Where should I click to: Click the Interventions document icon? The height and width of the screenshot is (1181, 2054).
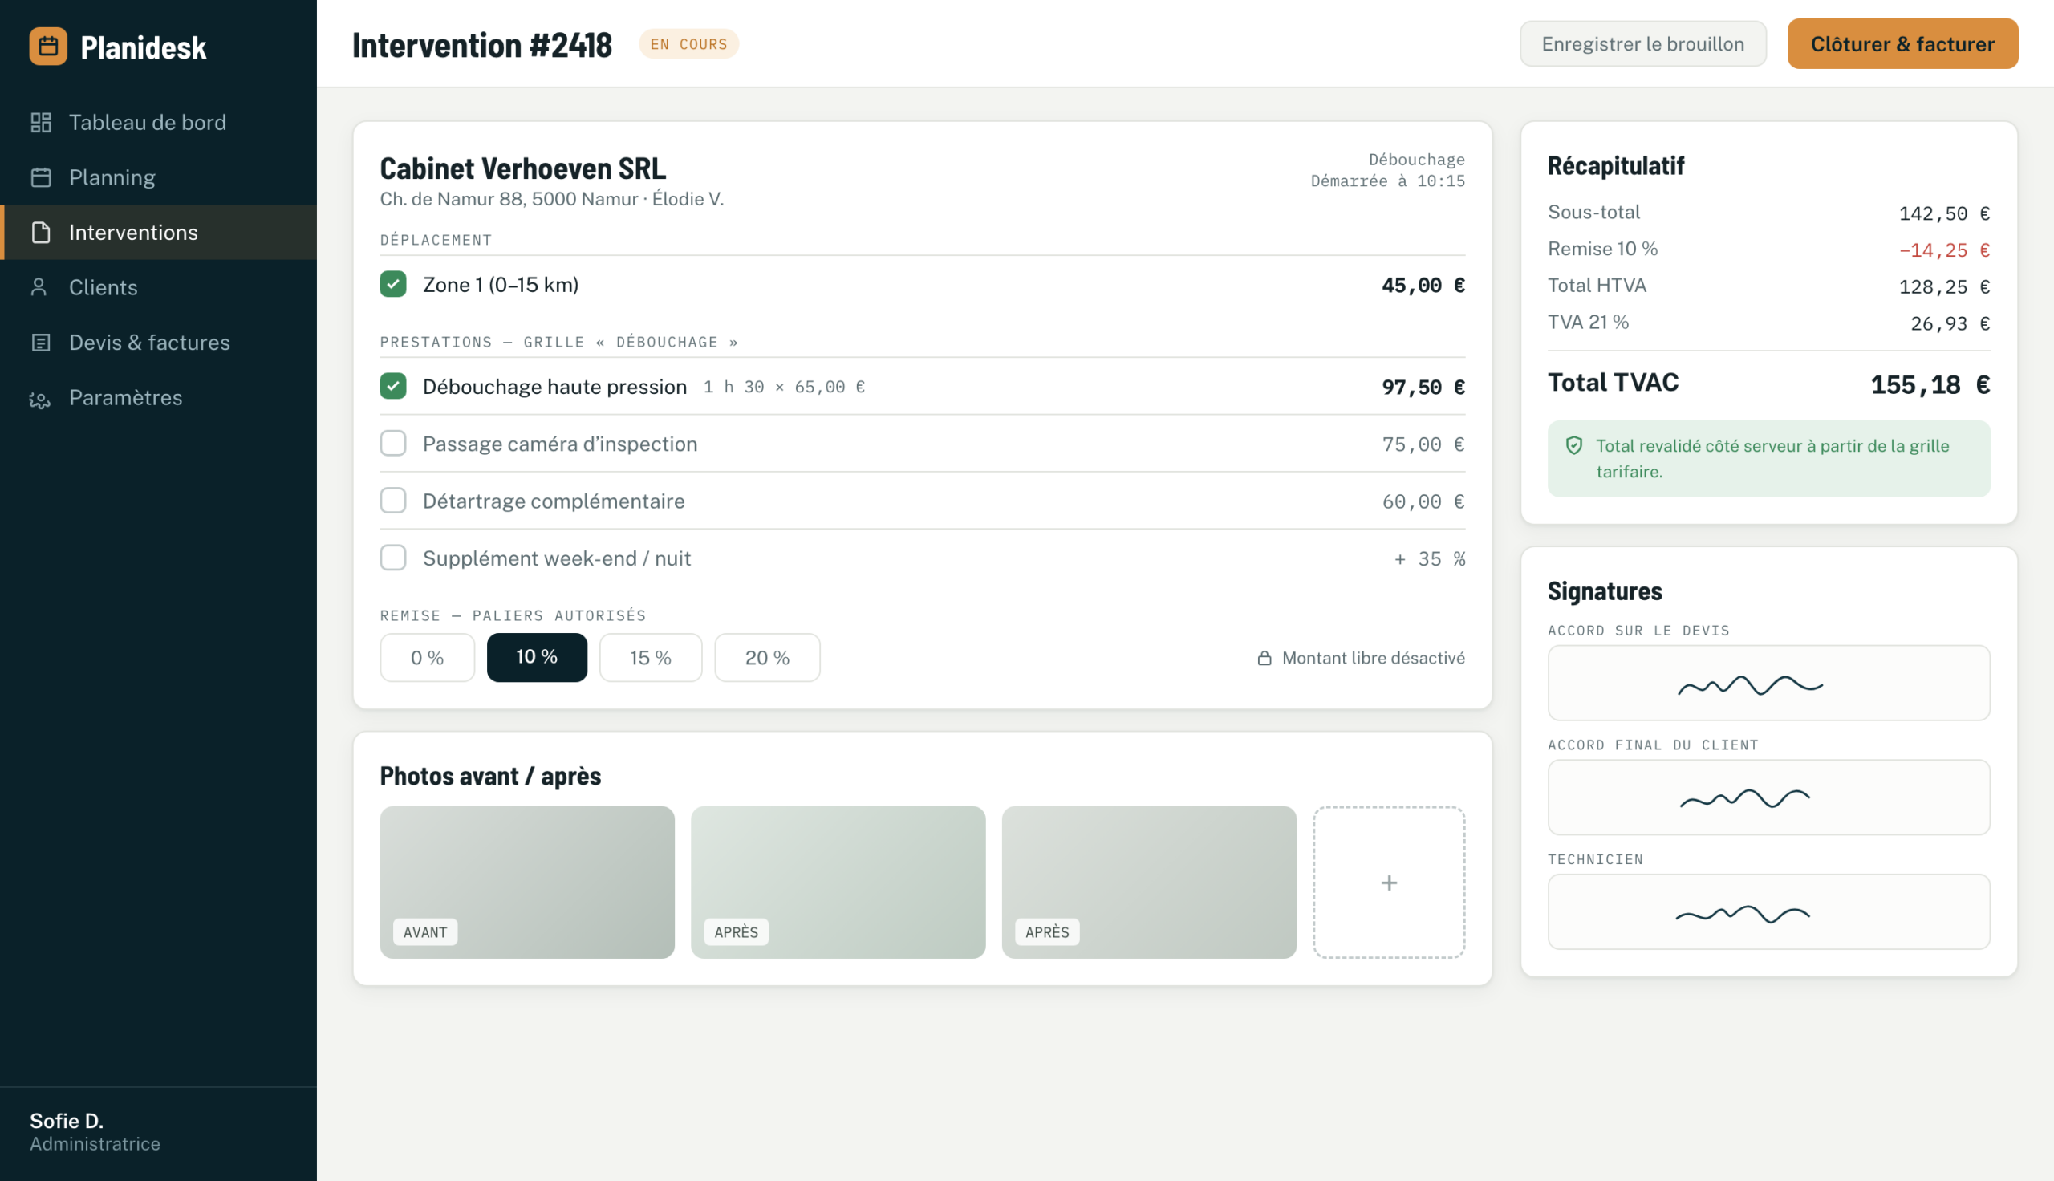click(41, 233)
